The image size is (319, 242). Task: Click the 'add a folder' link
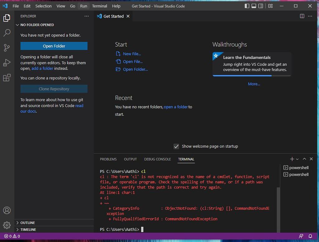tap(42, 69)
